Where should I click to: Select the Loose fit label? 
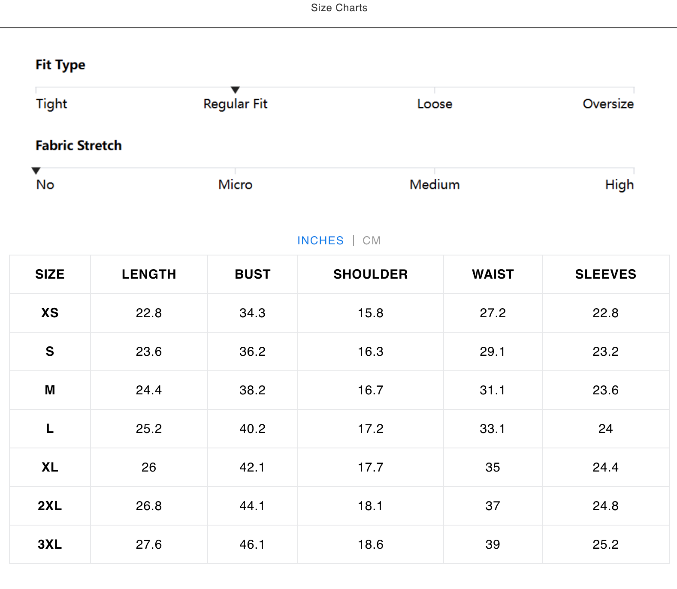click(435, 104)
